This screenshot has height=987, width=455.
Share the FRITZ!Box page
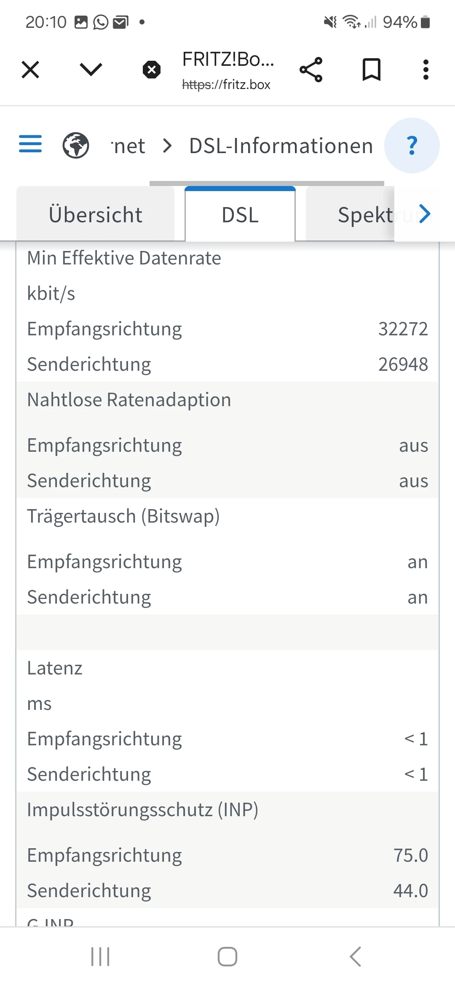point(311,70)
